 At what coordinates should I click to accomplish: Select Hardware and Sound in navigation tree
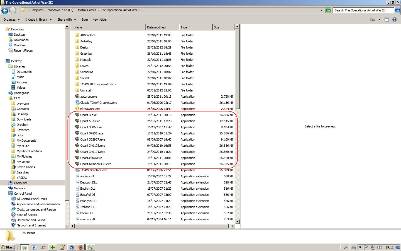[x=31, y=220]
